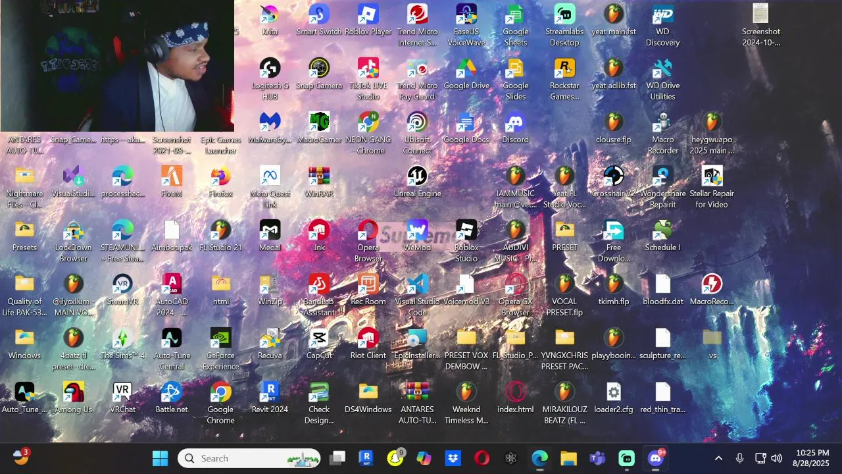The image size is (842, 474).
Task: Launch SteamVR desktop shortcut
Action: (122, 290)
